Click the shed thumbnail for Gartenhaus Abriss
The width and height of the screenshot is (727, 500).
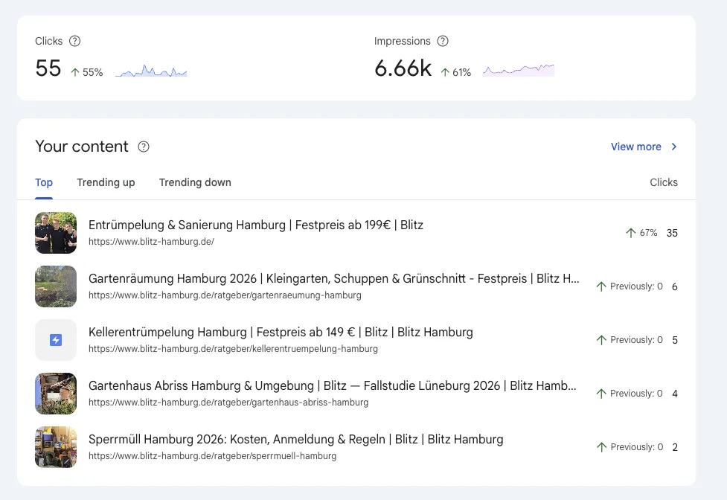pyautogui.click(x=56, y=394)
